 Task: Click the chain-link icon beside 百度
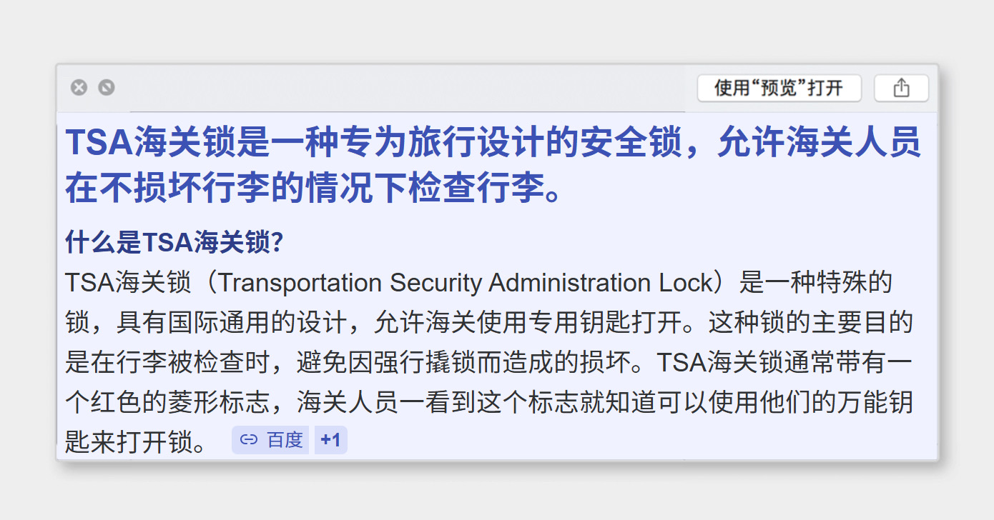249,440
